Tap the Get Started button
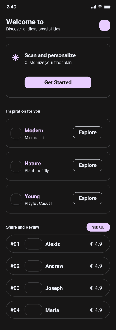 pyautogui.click(x=58, y=82)
